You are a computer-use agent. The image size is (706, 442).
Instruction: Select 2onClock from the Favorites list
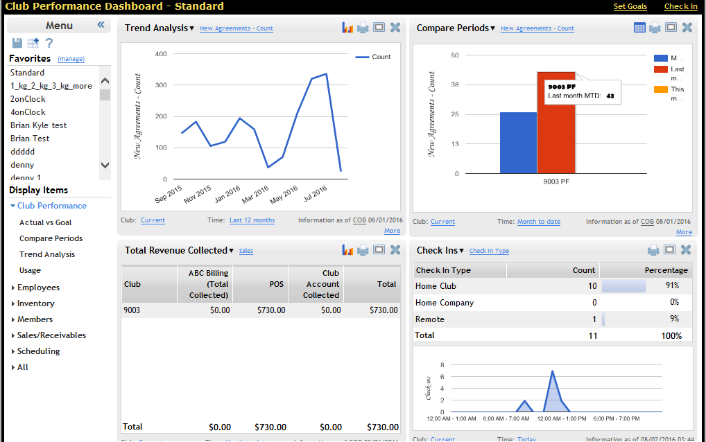(x=28, y=99)
